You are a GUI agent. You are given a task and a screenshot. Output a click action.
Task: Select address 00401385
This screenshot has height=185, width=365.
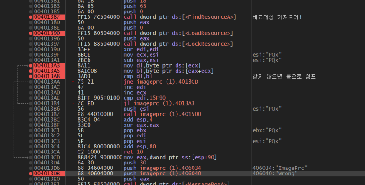tap(47, 11)
